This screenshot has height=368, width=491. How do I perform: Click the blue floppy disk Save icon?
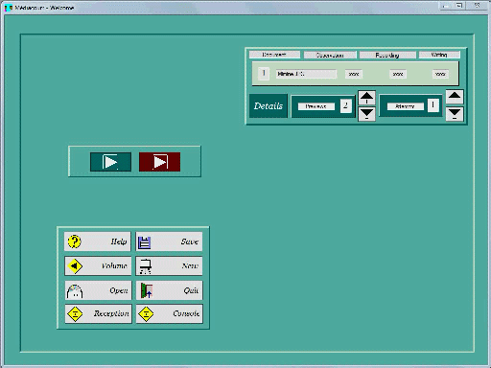coord(144,242)
